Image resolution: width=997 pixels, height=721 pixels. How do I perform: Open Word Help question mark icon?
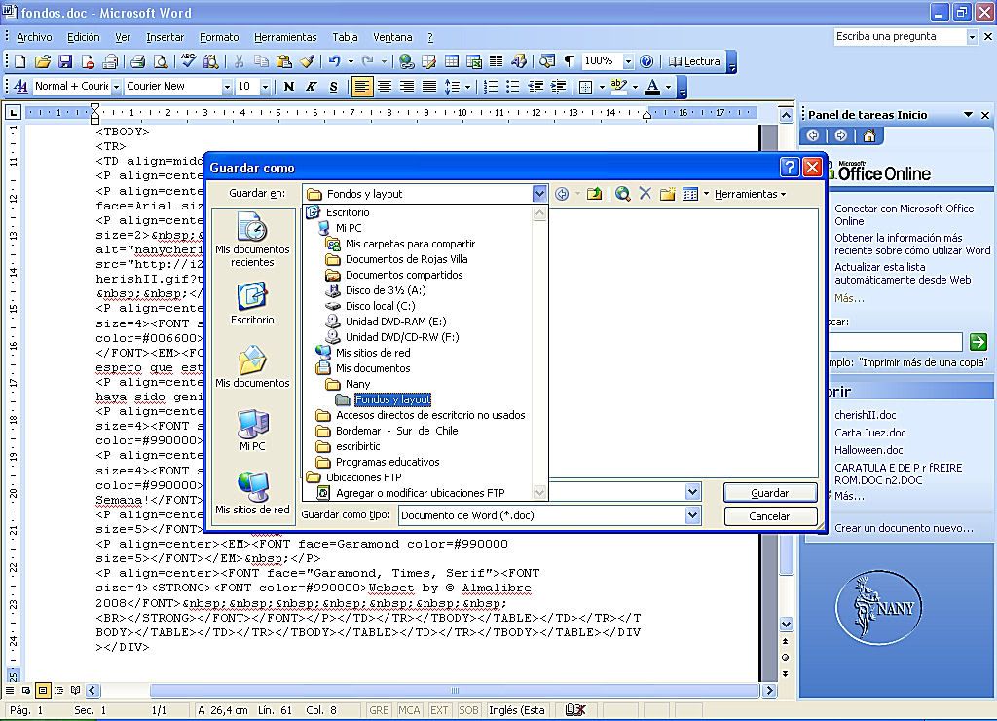tap(646, 61)
